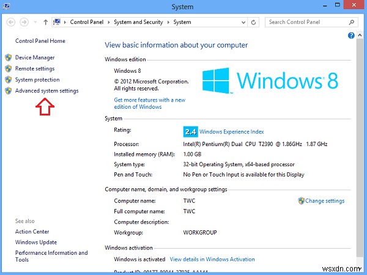Click the WORKGROUP value
Screen dimensions: 367x275
tap(200, 233)
